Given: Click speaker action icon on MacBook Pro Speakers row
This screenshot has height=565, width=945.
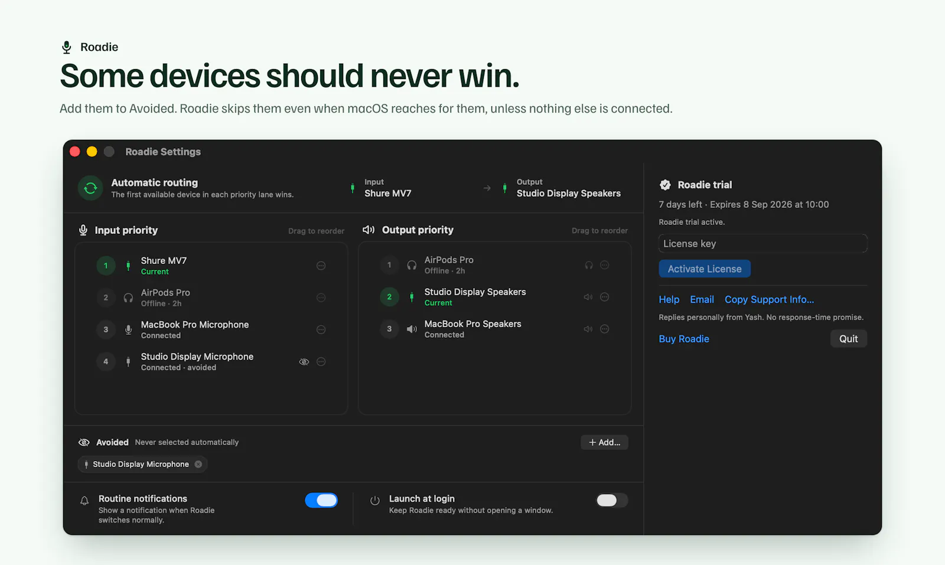Looking at the screenshot, I should [x=588, y=329].
